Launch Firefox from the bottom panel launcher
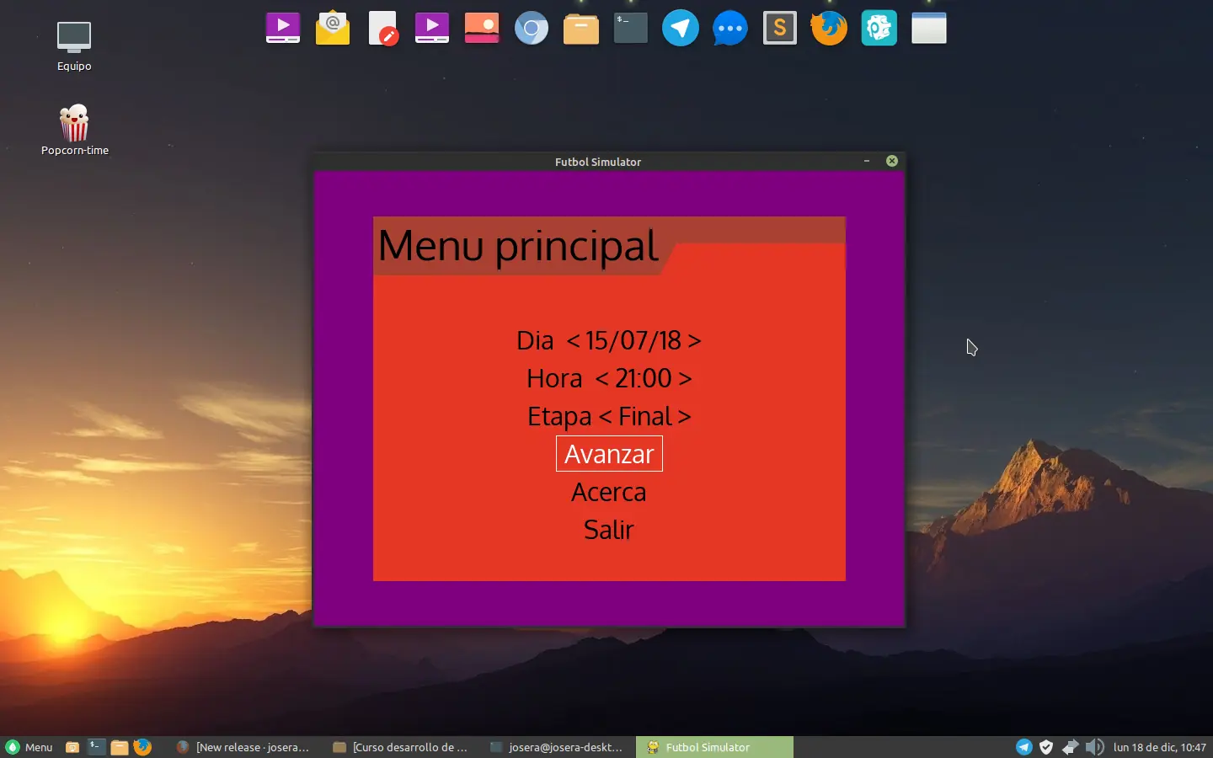 [142, 747]
